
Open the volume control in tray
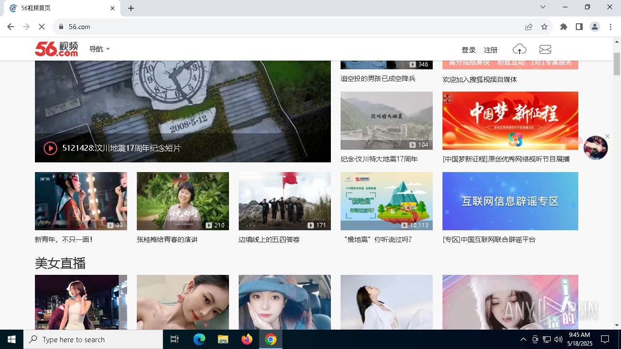558,339
